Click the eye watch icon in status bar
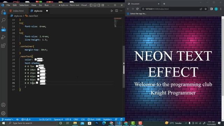The height and width of the screenshot is (126, 224). pyautogui.click(x=17, y=119)
